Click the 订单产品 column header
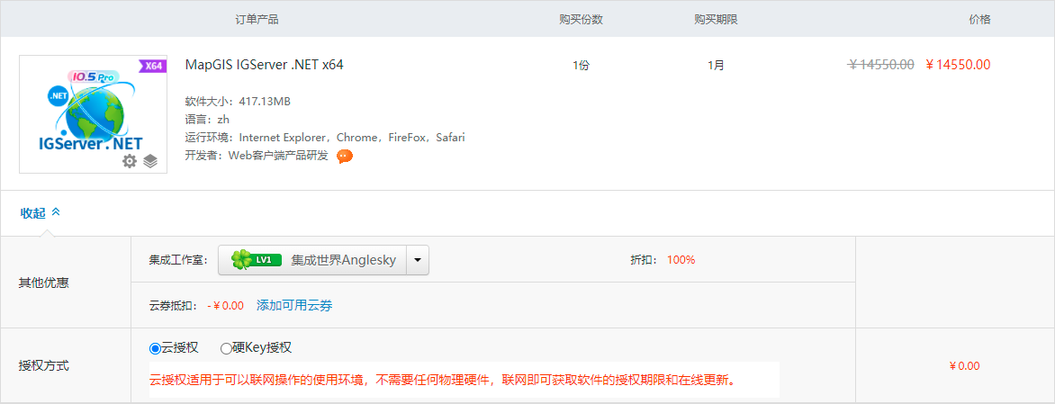 (x=257, y=20)
